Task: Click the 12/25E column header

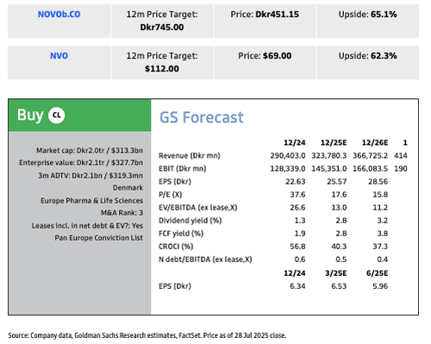Action: 334,142
